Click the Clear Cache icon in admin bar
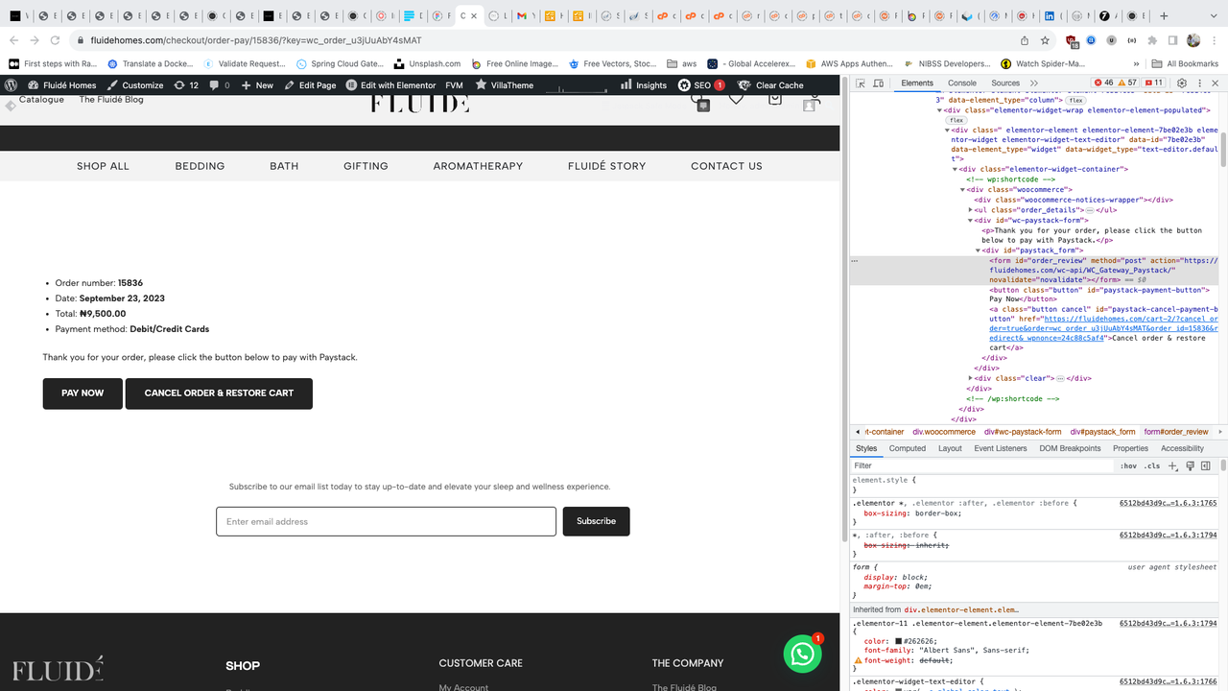 [747, 84]
